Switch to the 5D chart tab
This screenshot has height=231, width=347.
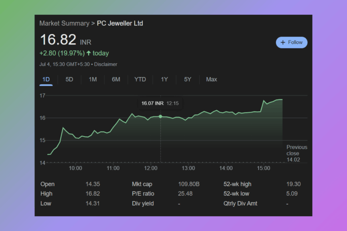click(x=69, y=79)
